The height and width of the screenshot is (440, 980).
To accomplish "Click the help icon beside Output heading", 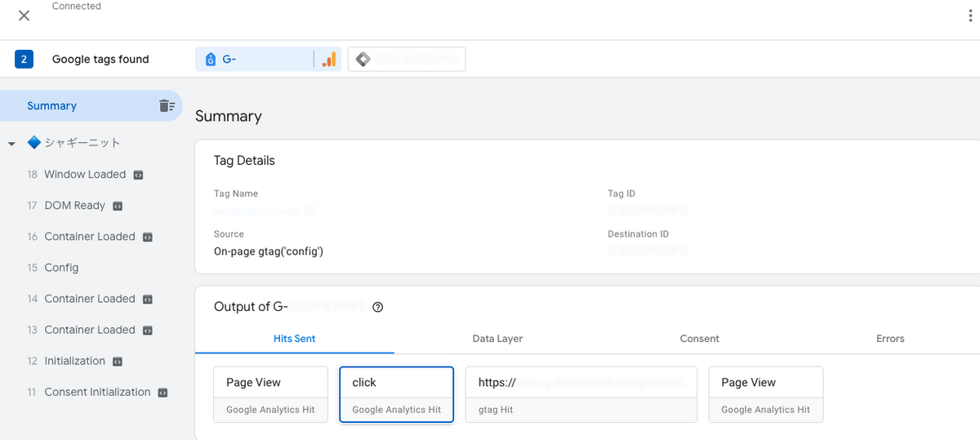I will click(x=377, y=308).
